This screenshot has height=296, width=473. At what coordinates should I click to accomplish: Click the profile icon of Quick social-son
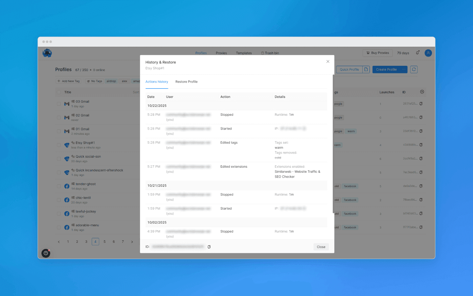[67, 159]
